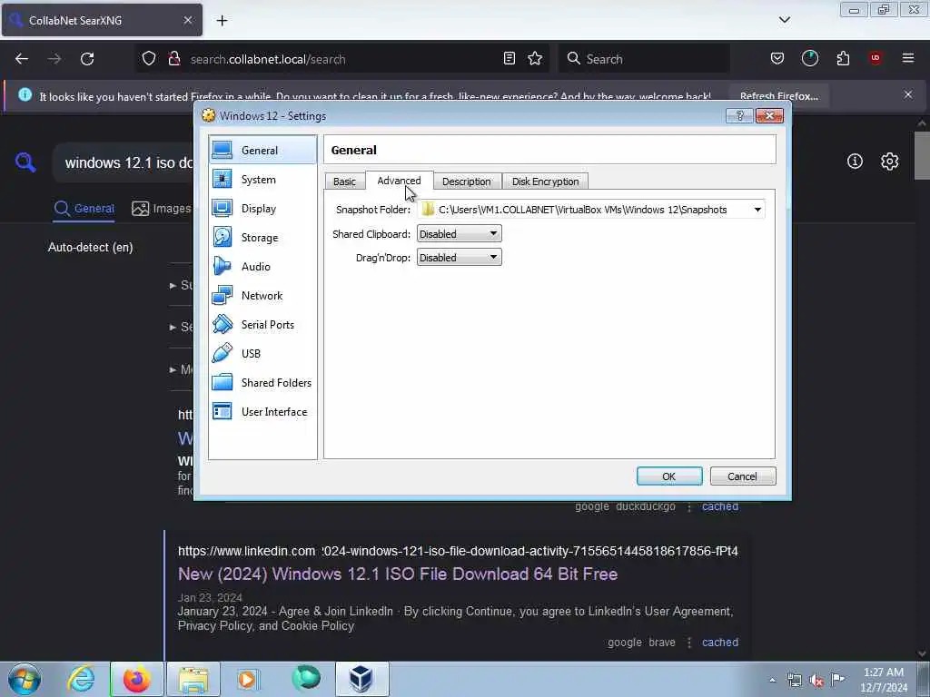The width and height of the screenshot is (930, 697).
Task: Open the Display settings category
Action: click(262, 208)
